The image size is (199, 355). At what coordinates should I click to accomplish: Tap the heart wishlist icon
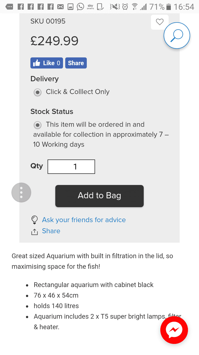click(160, 22)
